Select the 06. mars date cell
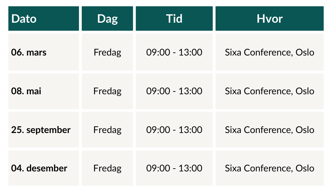Viewport: 332px width, 192px height. click(44, 52)
